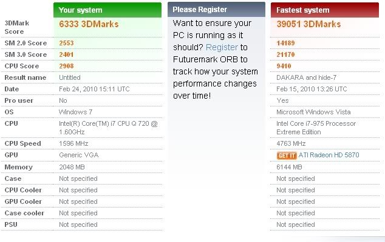Click the CPU Speed row label
This screenshot has height=242, width=385.
[22, 143]
